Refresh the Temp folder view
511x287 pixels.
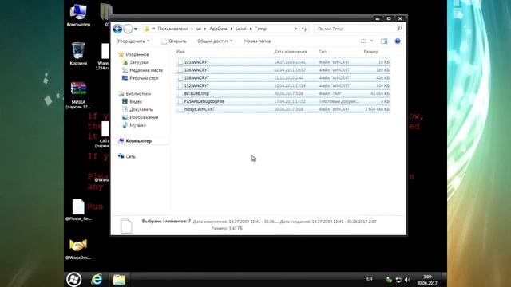tap(304, 29)
